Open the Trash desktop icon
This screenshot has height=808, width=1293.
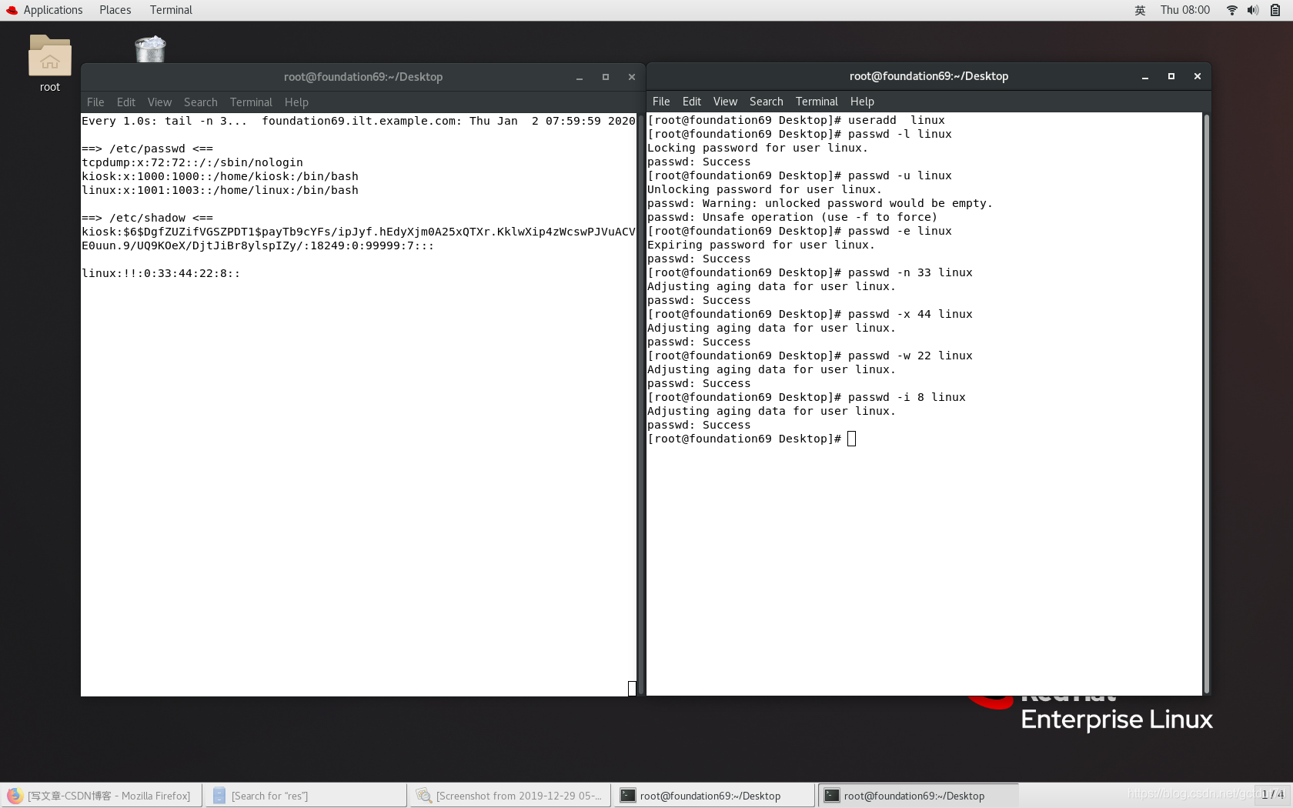[x=150, y=48]
